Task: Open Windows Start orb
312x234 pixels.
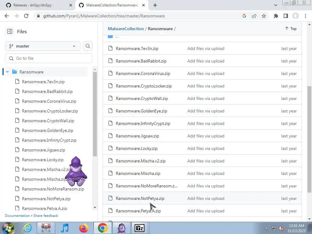Action: 8,228
